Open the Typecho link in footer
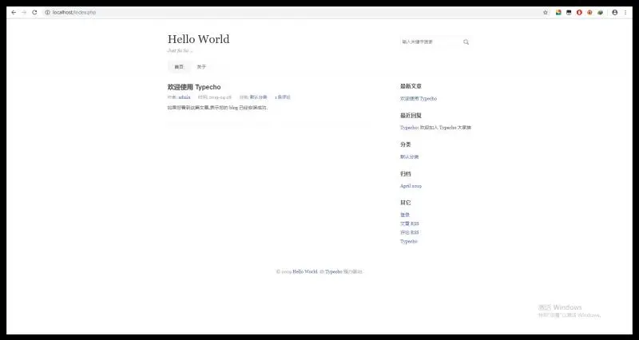 tap(333, 271)
